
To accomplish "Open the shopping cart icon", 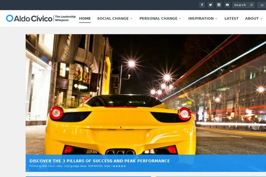I will click(x=262, y=5).
